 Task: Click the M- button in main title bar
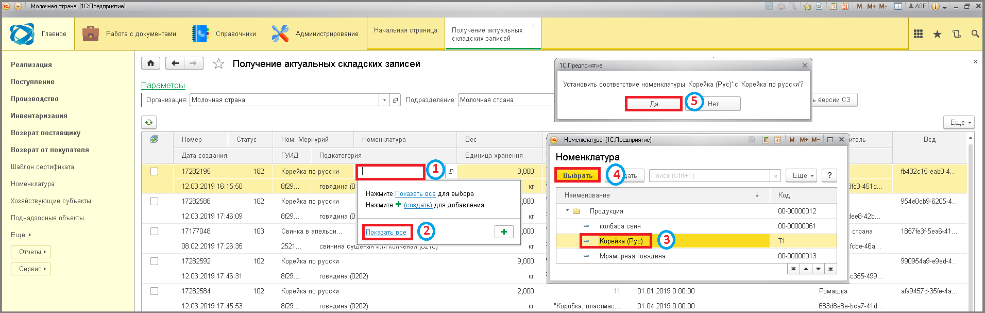[x=884, y=6]
